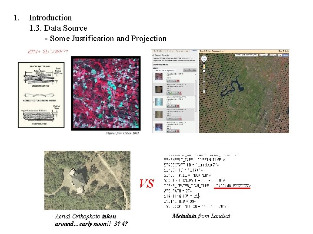
Task: Click 'Some Justification and Projection' subtitle
Action: click(x=108, y=39)
